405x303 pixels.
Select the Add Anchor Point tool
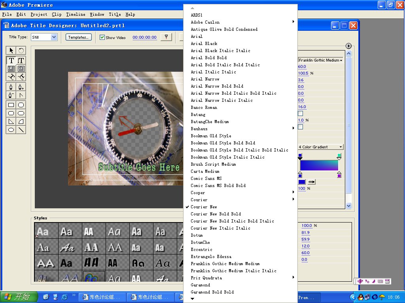21,87
